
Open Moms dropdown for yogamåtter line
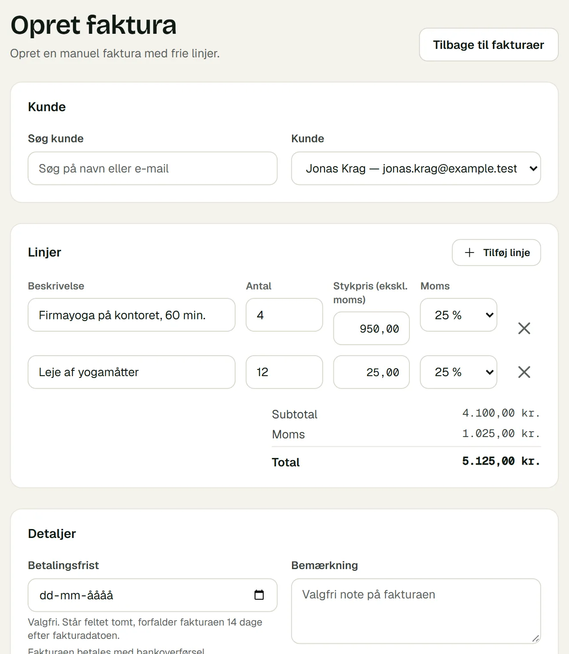[458, 372]
